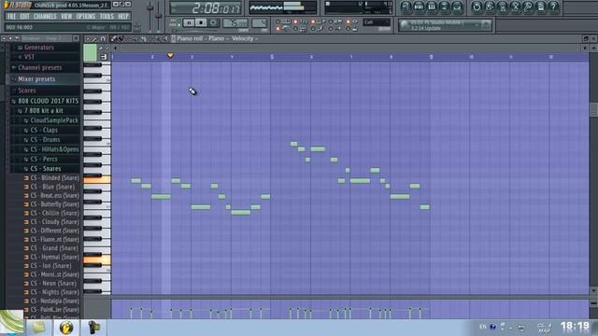Toggle the record button in transport
The image size is (598, 336).
tap(214, 22)
